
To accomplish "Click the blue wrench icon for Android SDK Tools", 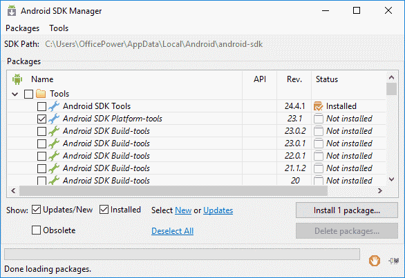I will pyautogui.click(x=54, y=106).
